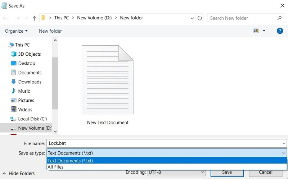
Task: Click the search magnifier icon
Action: [x=279, y=18]
